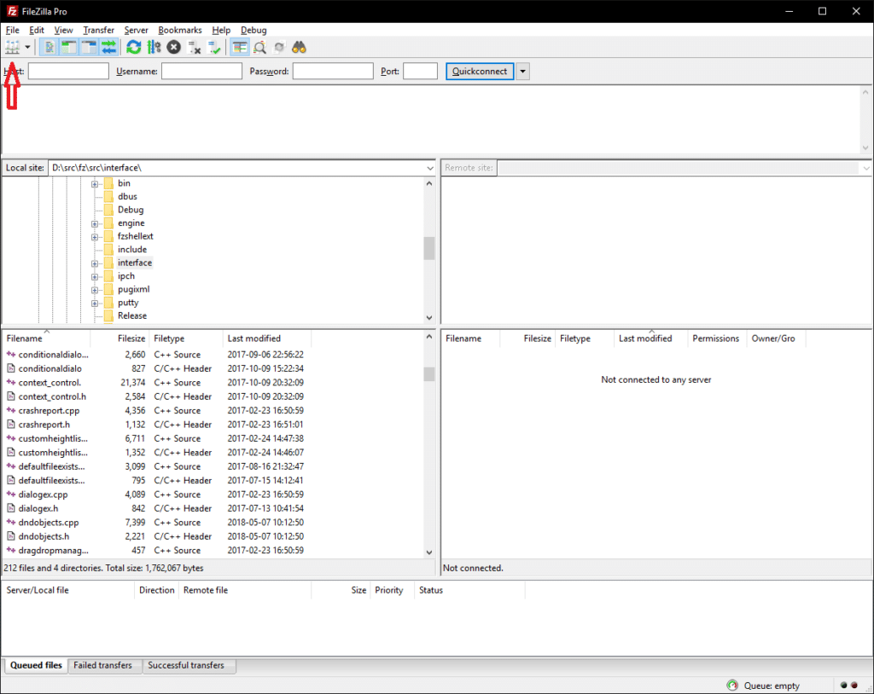The width and height of the screenshot is (874, 694).
Task: Open the Local site path dropdown
Action: (430, 168)
